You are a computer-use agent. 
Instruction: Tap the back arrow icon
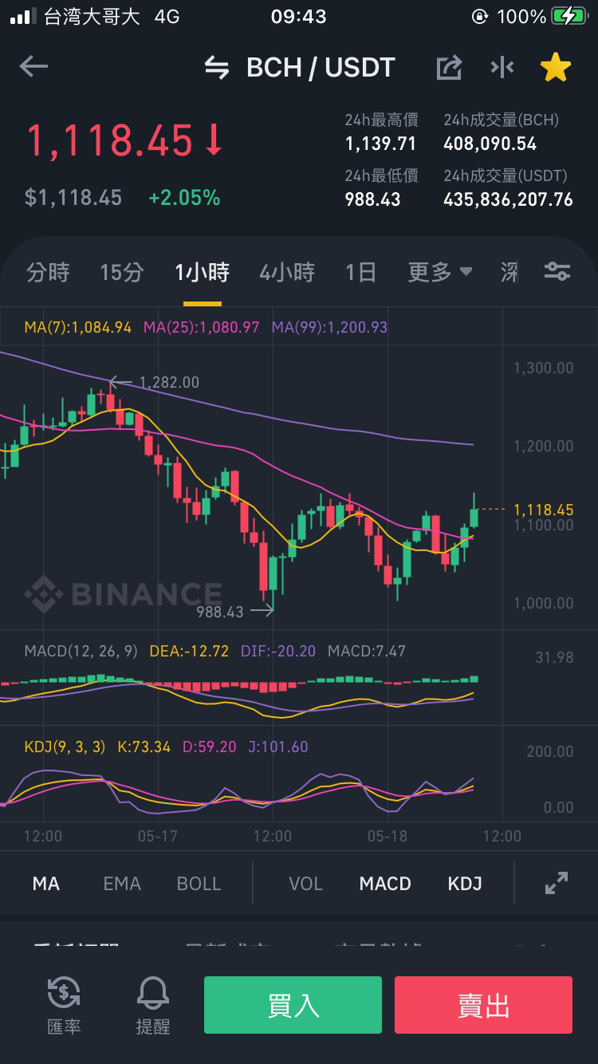[x=33, y=67]
